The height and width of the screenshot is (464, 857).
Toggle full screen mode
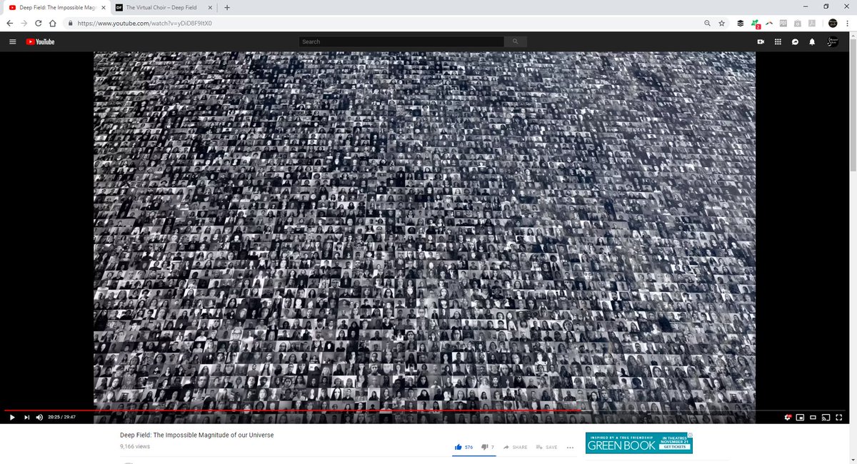click(838, 417)
